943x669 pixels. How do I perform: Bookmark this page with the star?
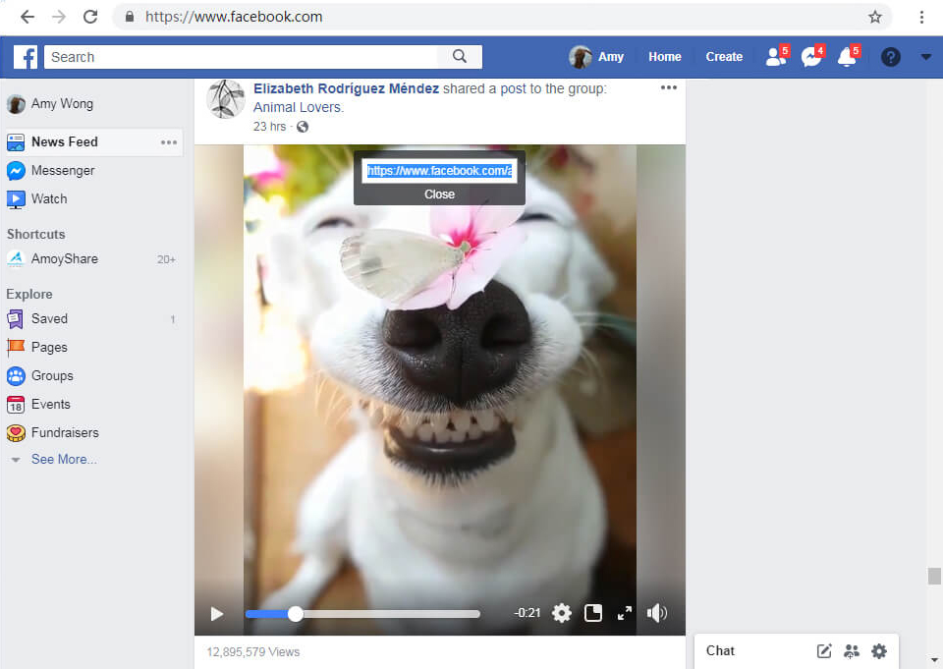[875, 17]
